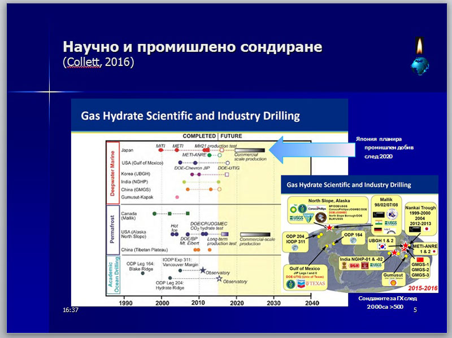Click the 16:37 time stamp

pyautogui.click(x=71, y=310)
